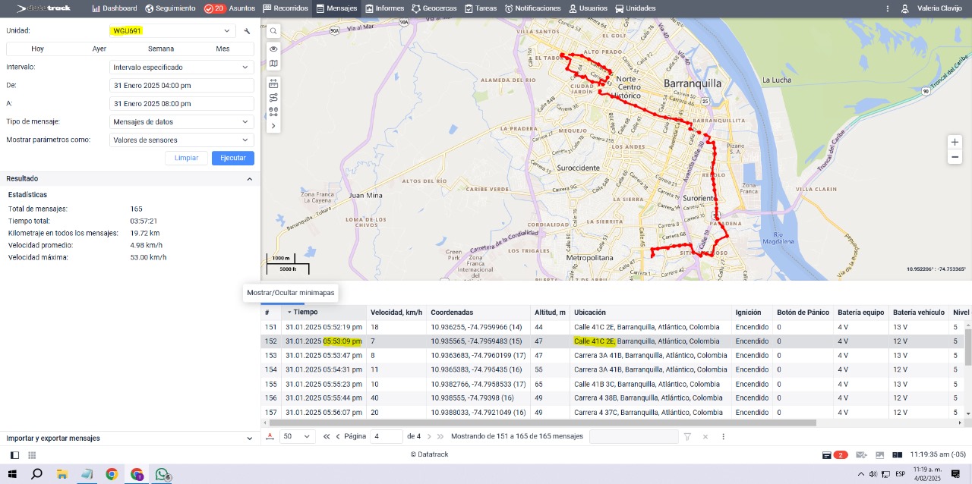This screenshot has width=972, height=484.
Task: Go to the Informes section
Action: pos(384,8)
